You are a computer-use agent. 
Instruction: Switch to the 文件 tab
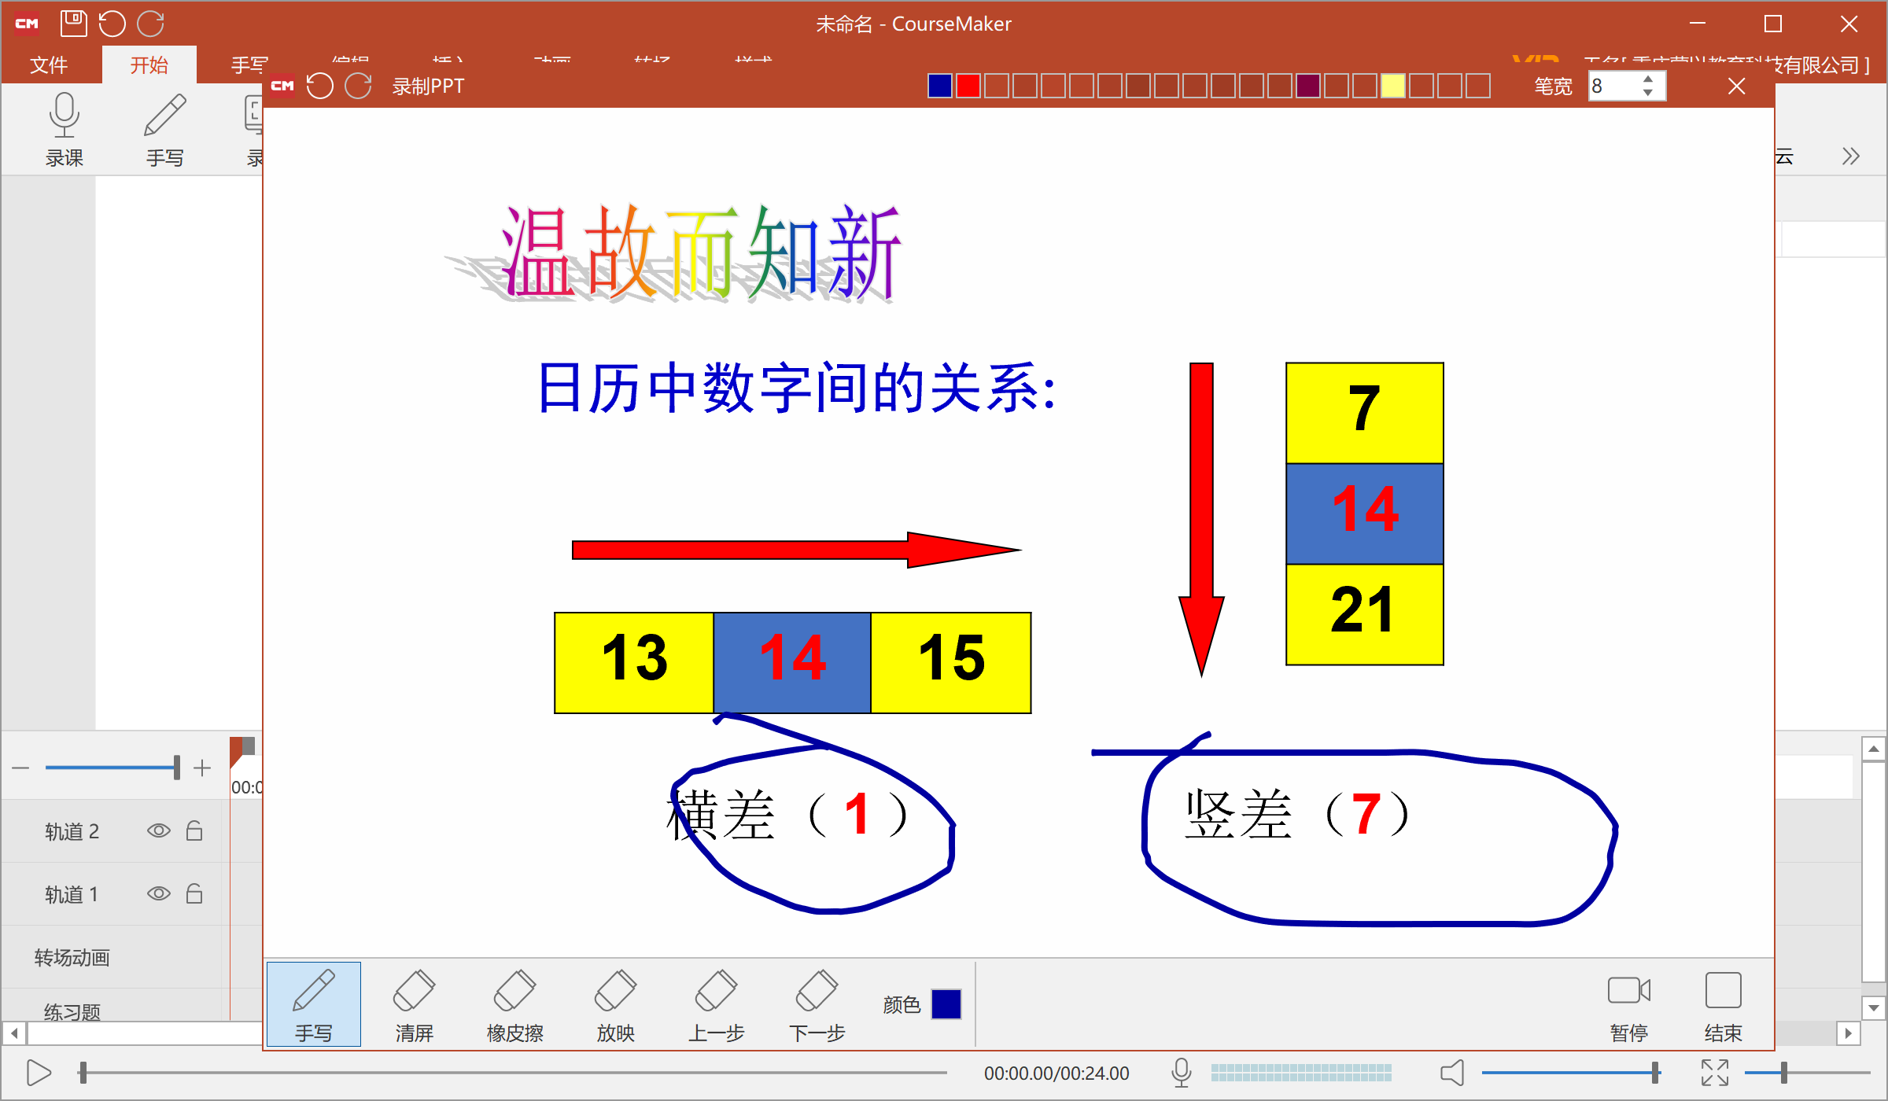50,64
